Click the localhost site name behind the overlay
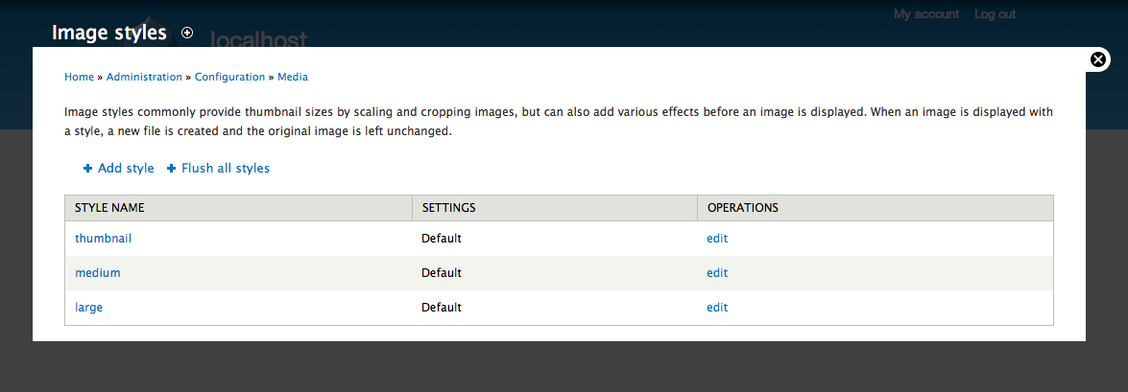1128x392 pixels. (258, 40)
